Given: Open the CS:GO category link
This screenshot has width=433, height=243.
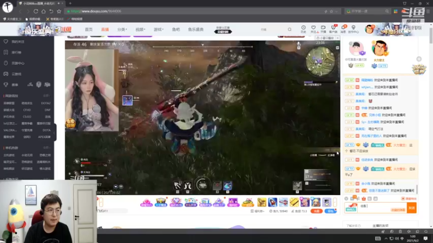Looking at the screenshot, I should [27, 117].
